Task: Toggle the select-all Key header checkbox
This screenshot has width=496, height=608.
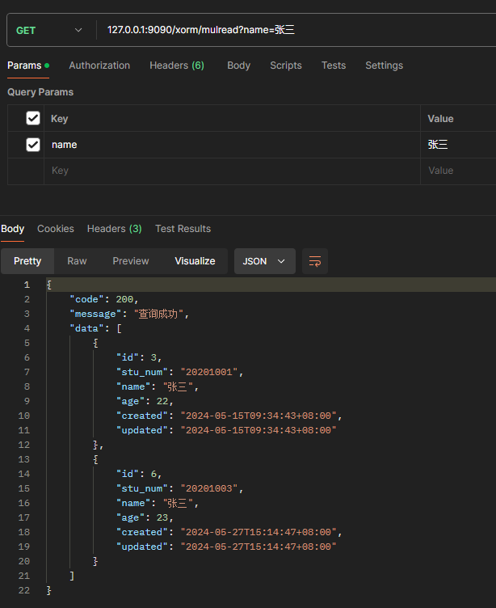Action: (x=33, y=118)
